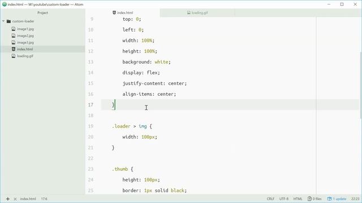Viewport: 362px width, 203px height.
Task: Open loading.gif from project tree
Action: [25, 56]
